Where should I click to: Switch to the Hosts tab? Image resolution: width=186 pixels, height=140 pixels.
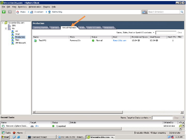click(x=82, y=28)
